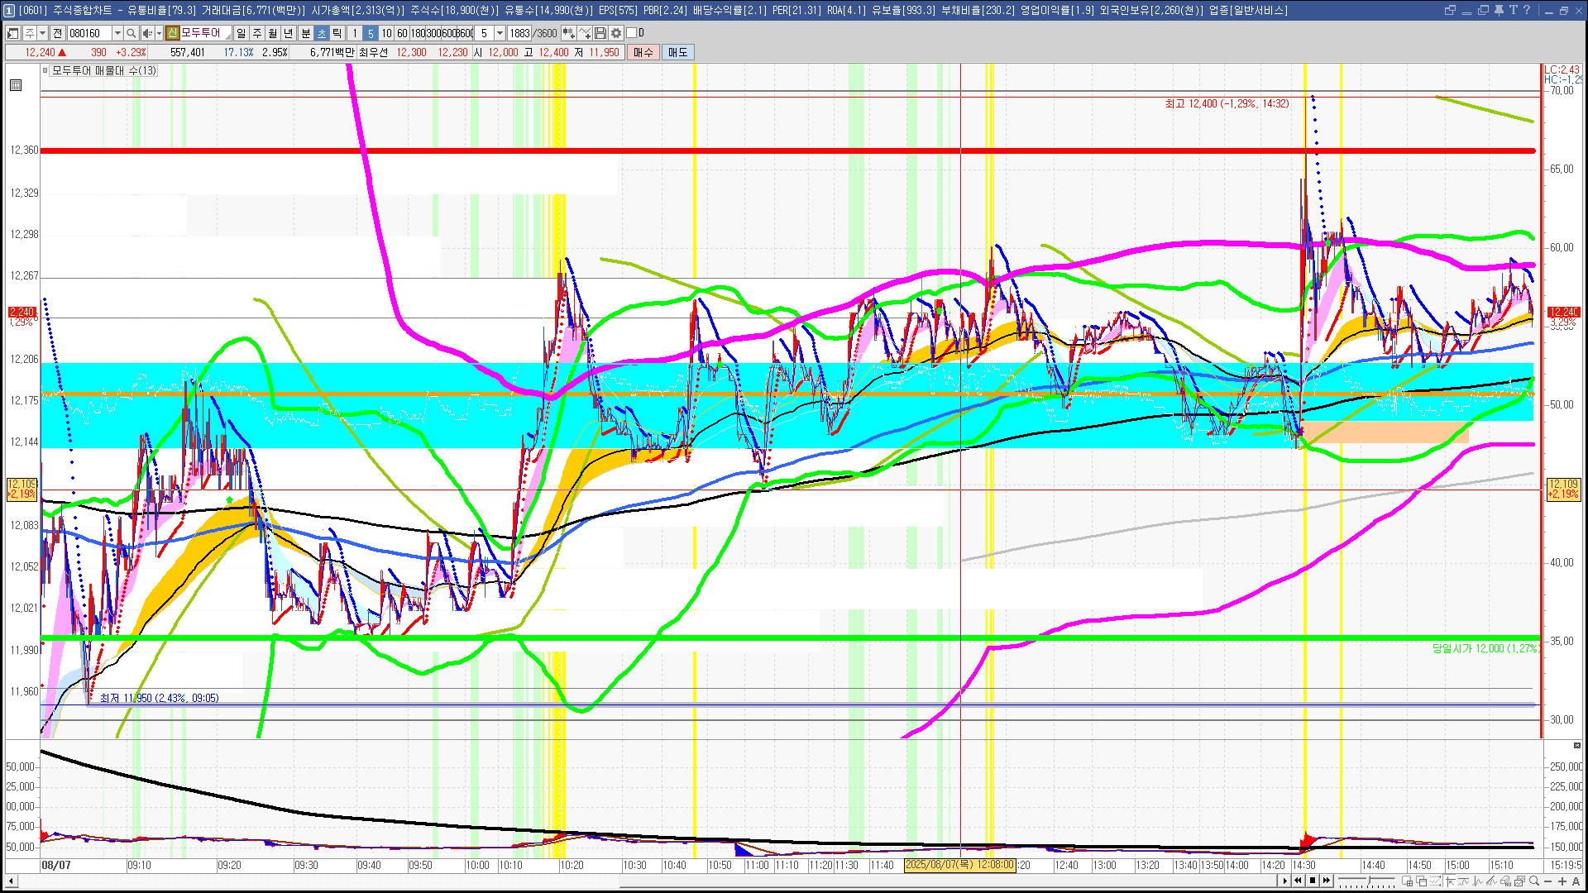This screenshot has height=893, width=1588.
Task: Click the stock code search magnifier icon
Action: coord(131,33)
